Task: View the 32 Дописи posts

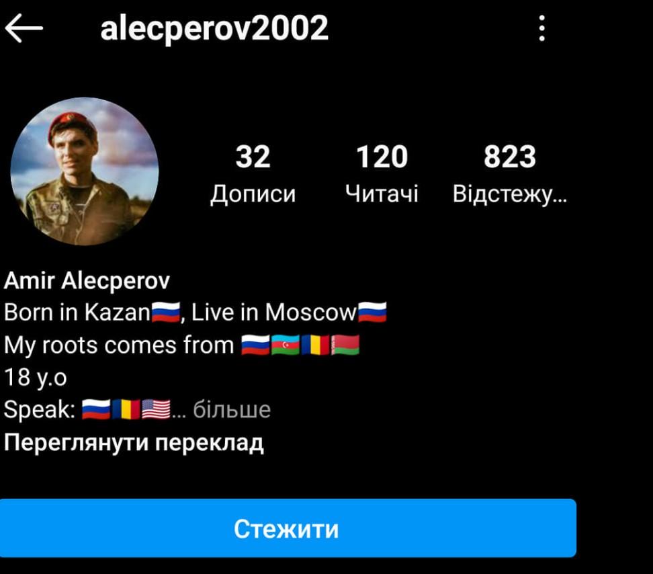Action: coord(253,173)
